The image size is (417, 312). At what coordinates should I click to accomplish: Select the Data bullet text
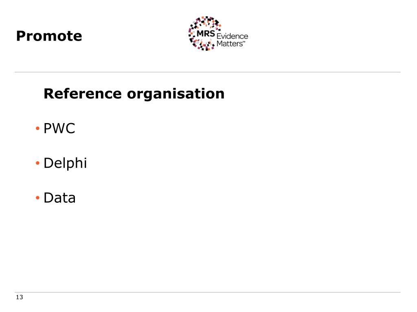point(59,198)
